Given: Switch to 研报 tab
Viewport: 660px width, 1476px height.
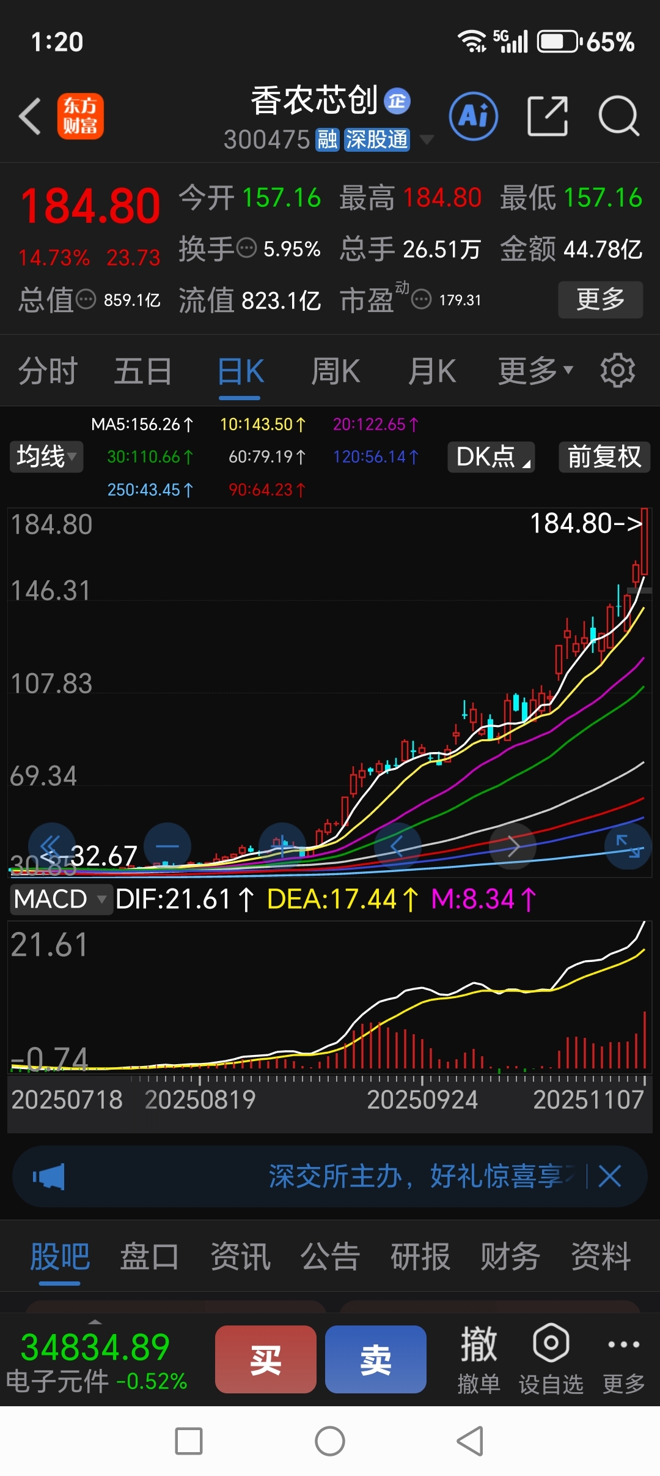Looking at the screenshot, I should pos(420,1256).
